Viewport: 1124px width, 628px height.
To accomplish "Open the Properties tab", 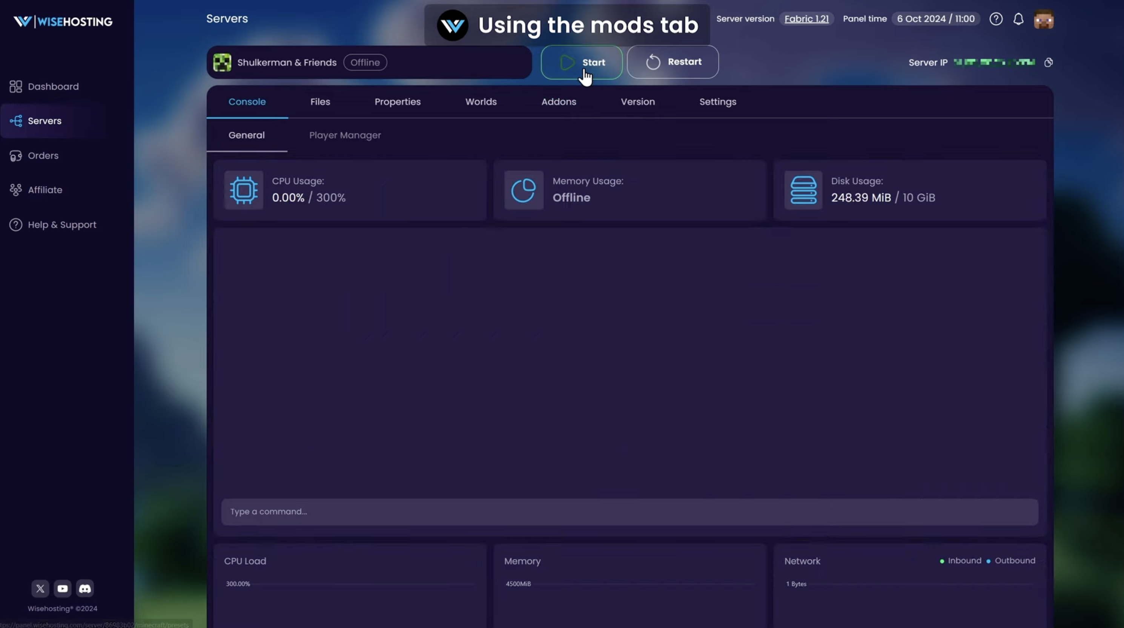I will coord(398,102).
